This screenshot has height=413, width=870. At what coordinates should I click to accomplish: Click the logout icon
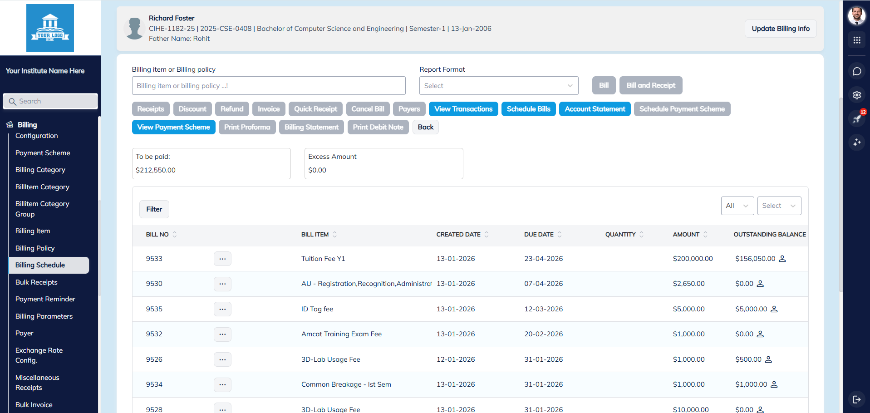point(856,399)
